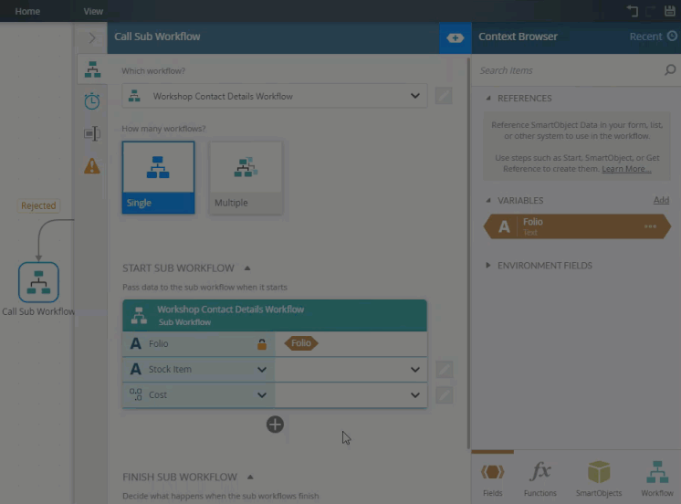Click the save disk icon
This screenshot has height=504, width=681.
pyautogui.click(x=670, y=11)
